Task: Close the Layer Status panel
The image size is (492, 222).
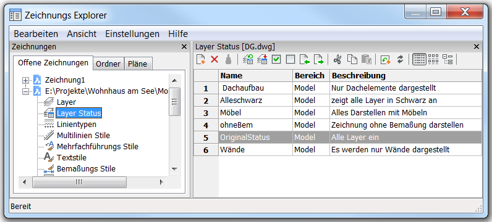Action: coord(477,47)
